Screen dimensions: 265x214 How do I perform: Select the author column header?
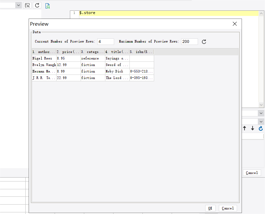coord(44,52)
